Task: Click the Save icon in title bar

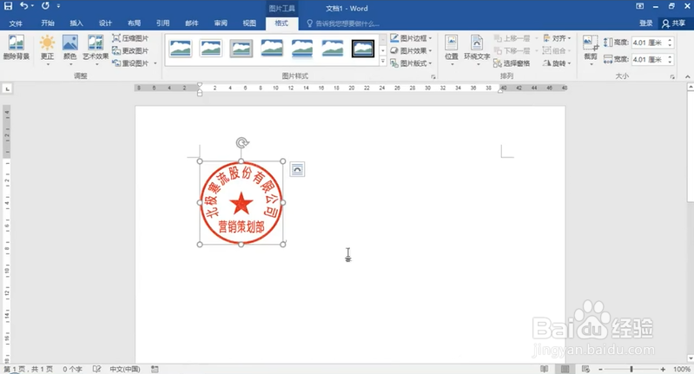Action: (9, 6)
